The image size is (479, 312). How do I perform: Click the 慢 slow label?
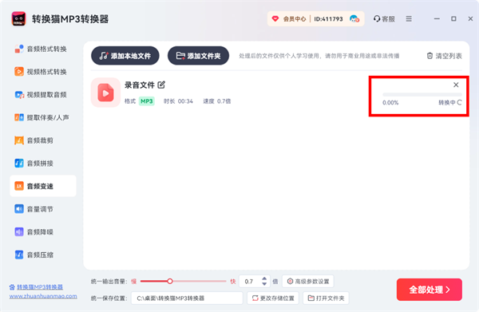coord(134,281)
